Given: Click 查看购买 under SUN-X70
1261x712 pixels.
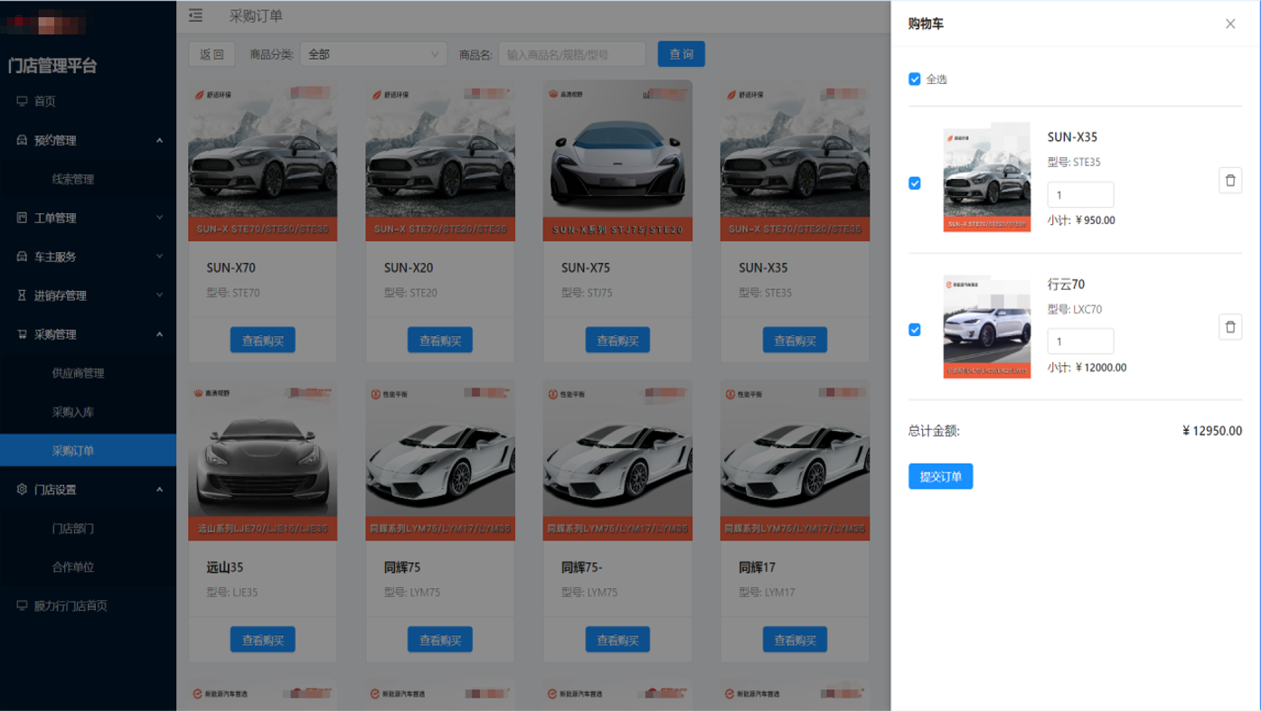Looking at the screenshot, I should (262, 341).
